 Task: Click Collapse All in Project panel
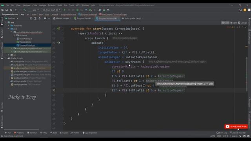pos(40,18)
